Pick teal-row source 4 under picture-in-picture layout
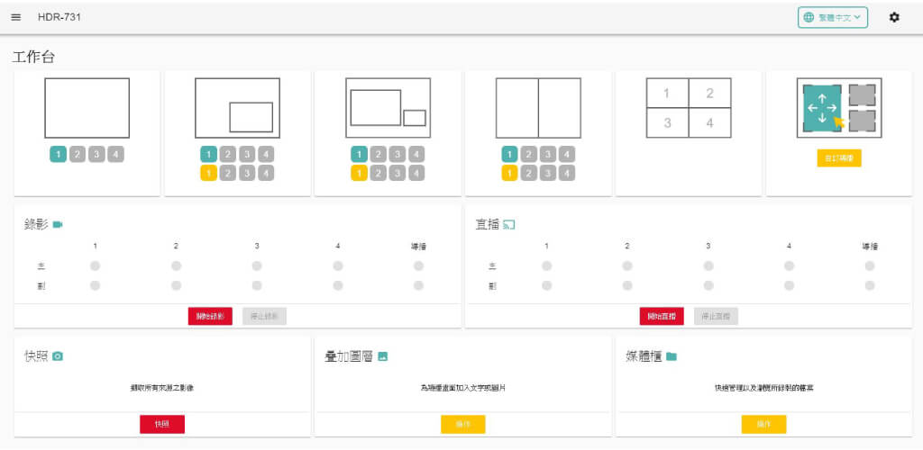Viewport: 923px width, 450px height. coord(266,154)
